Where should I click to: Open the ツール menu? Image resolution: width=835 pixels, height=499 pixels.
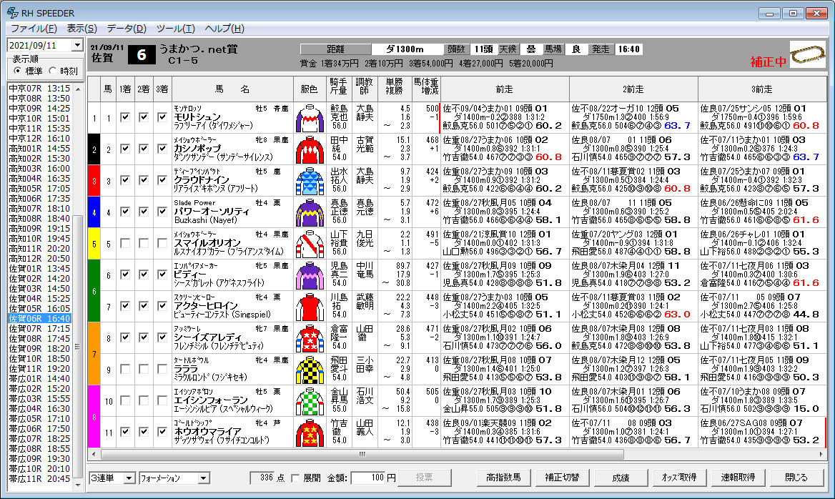(x=175, y=29)
